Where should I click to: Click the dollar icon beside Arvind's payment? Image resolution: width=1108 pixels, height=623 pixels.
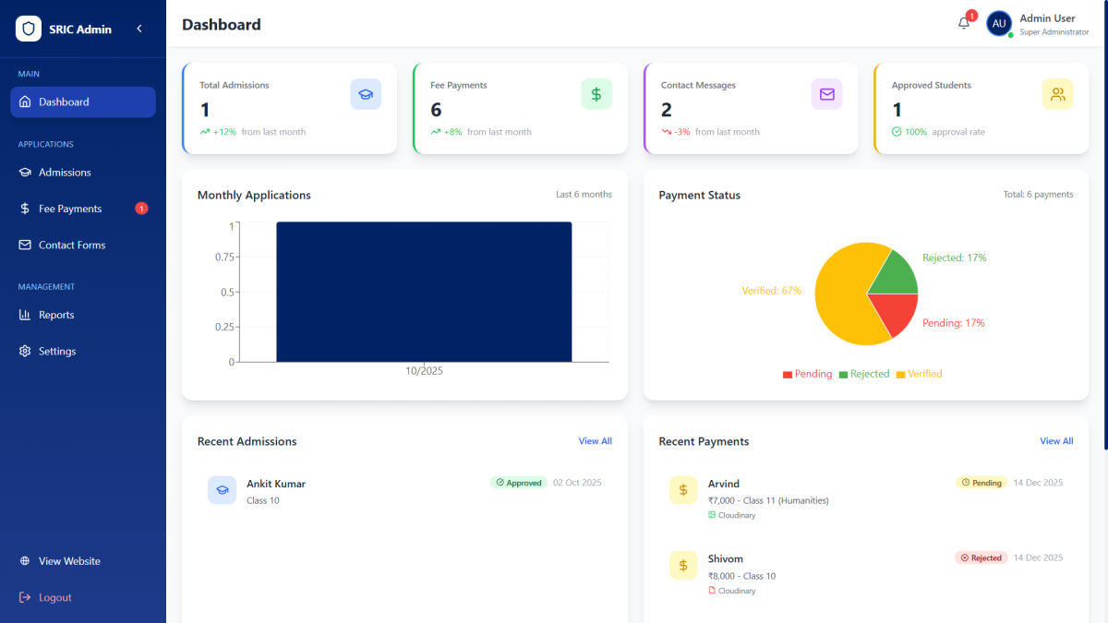click(683, 490)
